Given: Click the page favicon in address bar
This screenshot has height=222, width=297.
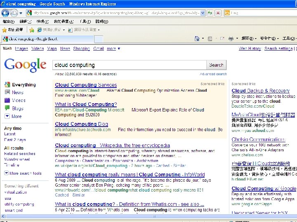Looking at the screenshot, I should tap(29, 13).
